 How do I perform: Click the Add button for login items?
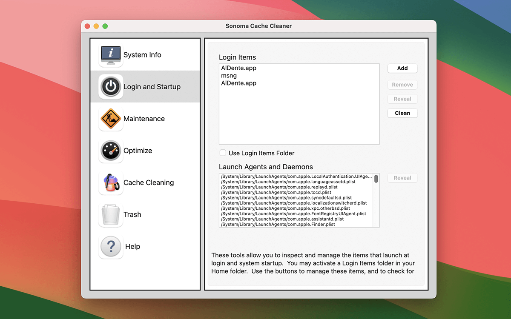click(x=402, y=68)
